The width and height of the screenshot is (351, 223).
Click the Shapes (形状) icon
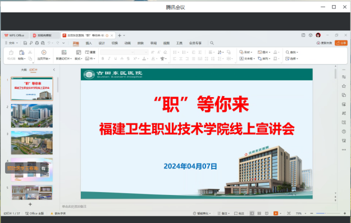241,52
